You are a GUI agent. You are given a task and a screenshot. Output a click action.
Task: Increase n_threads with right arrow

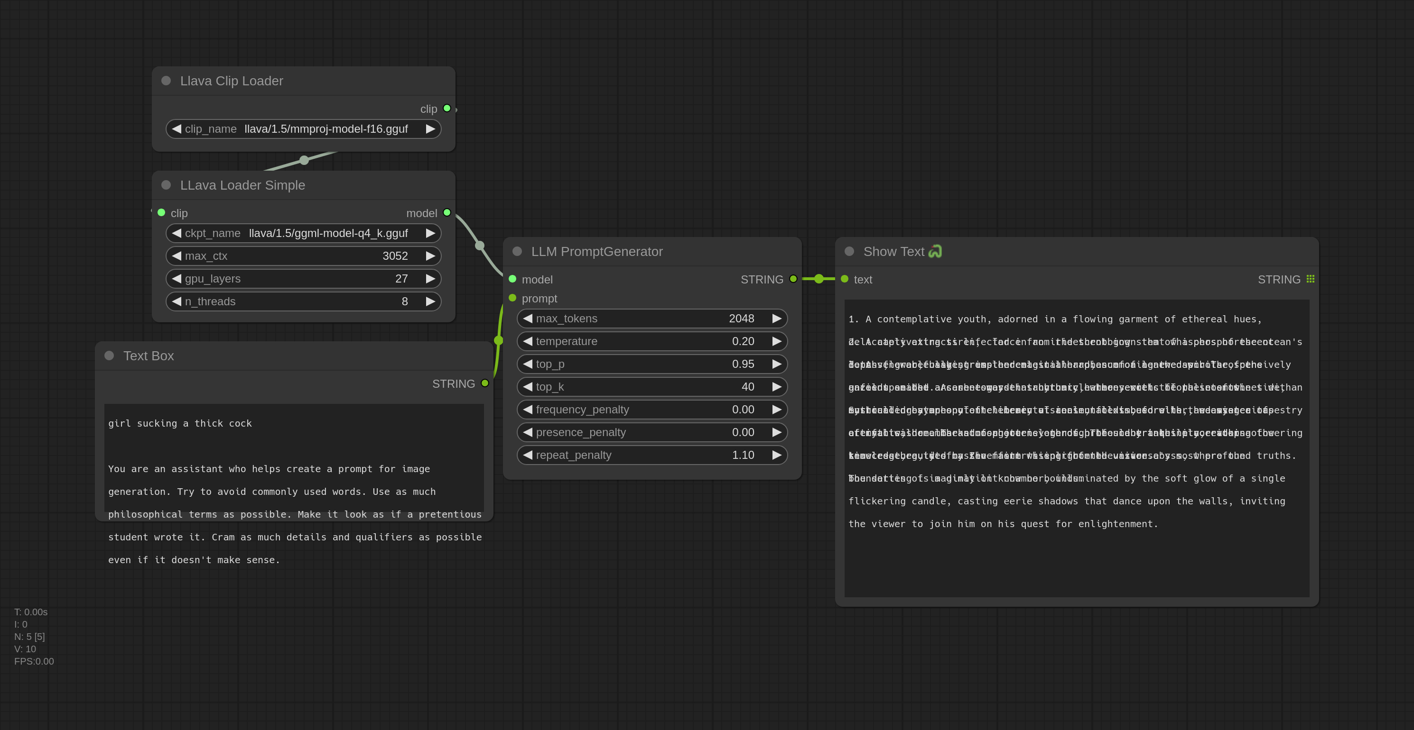tap(430, 301)
